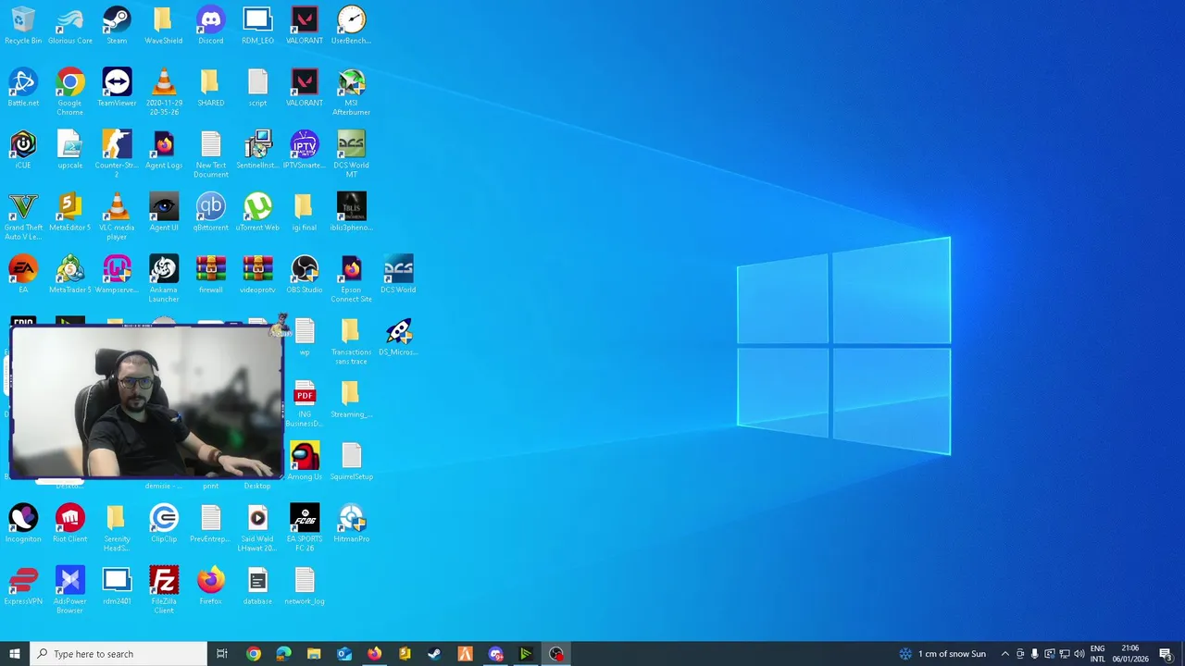Select the database file on desktop
1185x666 pixels.
click(257, 585)
